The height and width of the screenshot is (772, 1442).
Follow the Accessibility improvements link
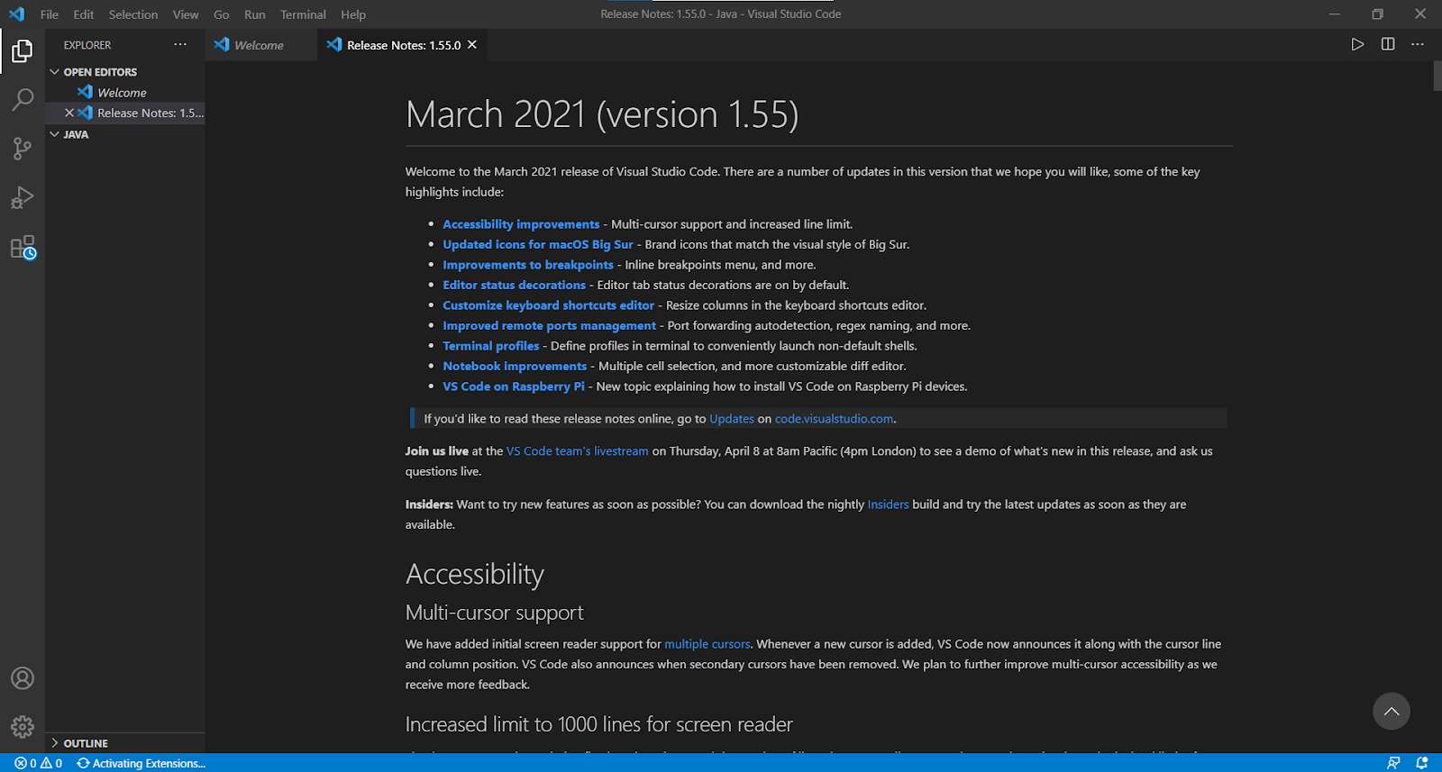coord(521,224)
